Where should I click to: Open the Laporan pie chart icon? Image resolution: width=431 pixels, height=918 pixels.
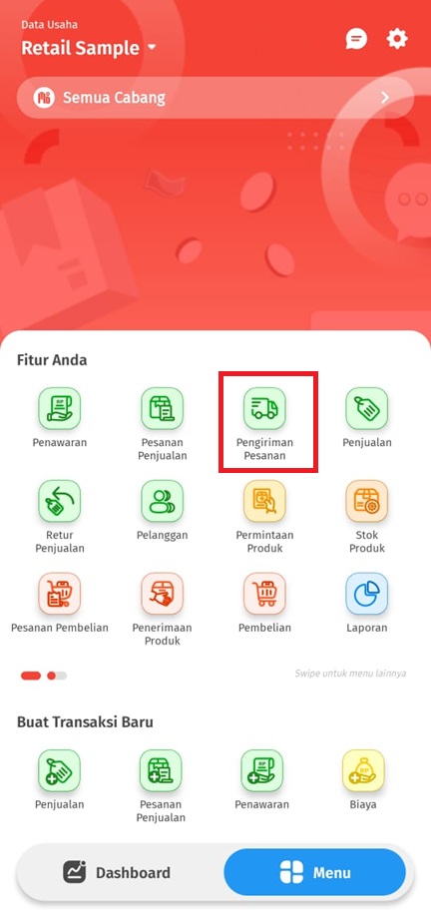point(366,594)
